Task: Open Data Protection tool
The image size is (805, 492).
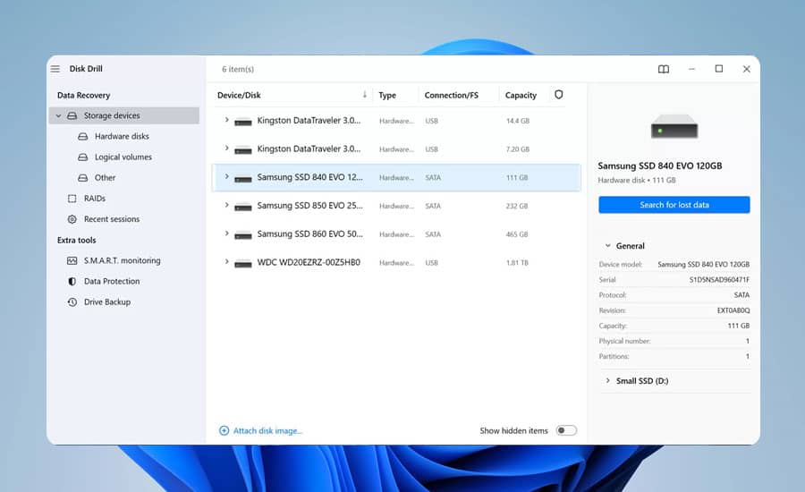Action: 112,281
